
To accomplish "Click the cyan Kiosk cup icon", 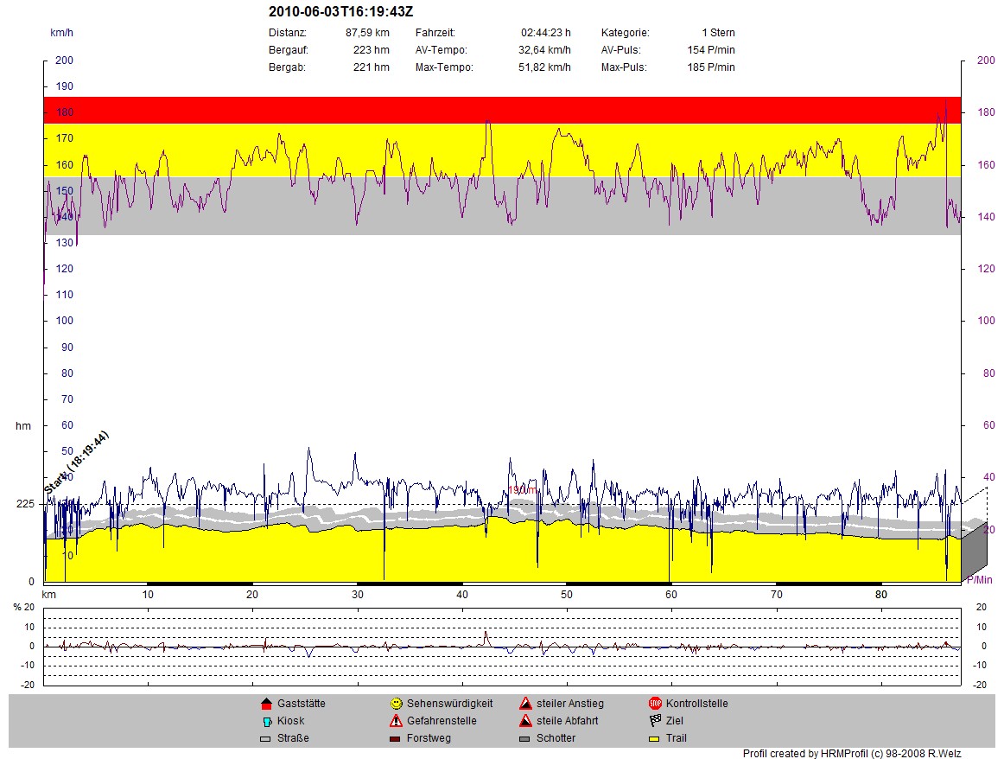I will [266, 721].
